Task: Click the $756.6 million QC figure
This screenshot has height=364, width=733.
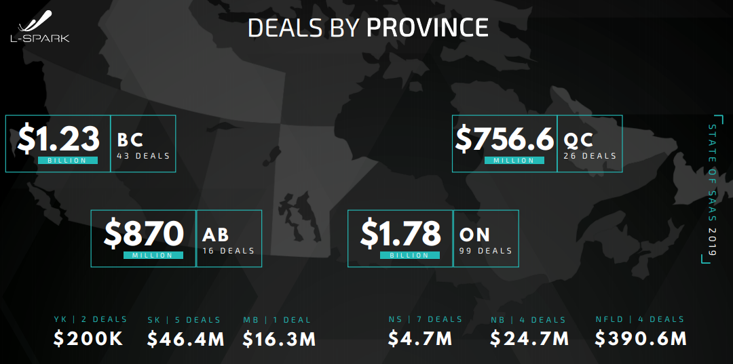Action: [x=504, y=143]
